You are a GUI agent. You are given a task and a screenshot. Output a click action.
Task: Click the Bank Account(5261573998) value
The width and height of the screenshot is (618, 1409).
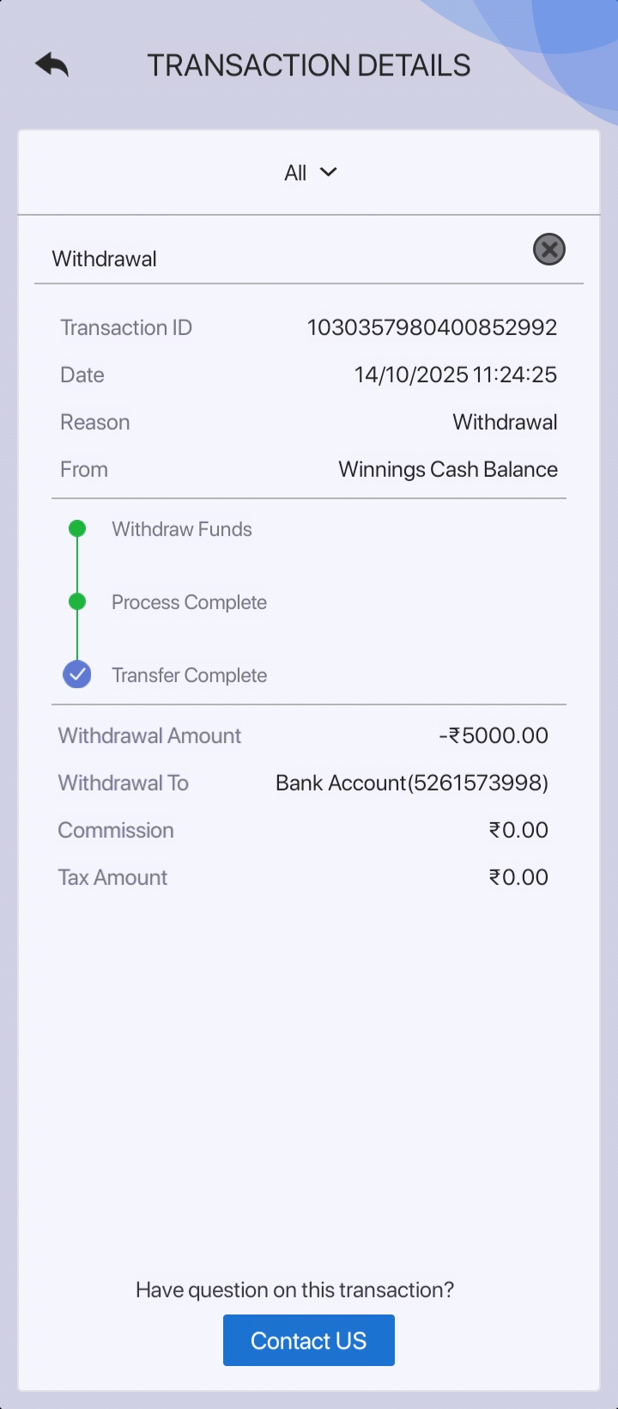(x=412, y=783)
